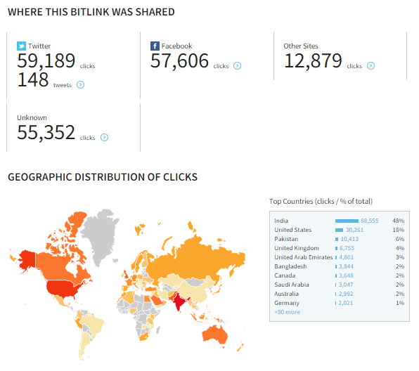The height and width of the screenshot is (371, 419).
Task: Click the Unknown label
Action: pyautogui.click(x=32, y=118)
